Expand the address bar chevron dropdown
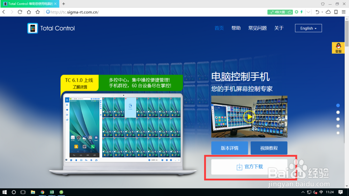 point(308,12)
